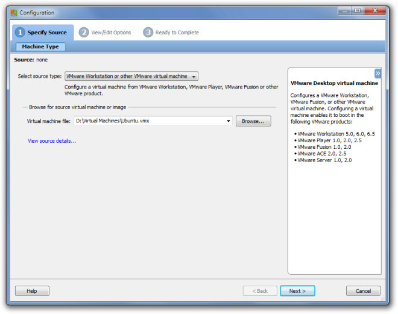
Task: Click the Cancel button
Action: 363,291
